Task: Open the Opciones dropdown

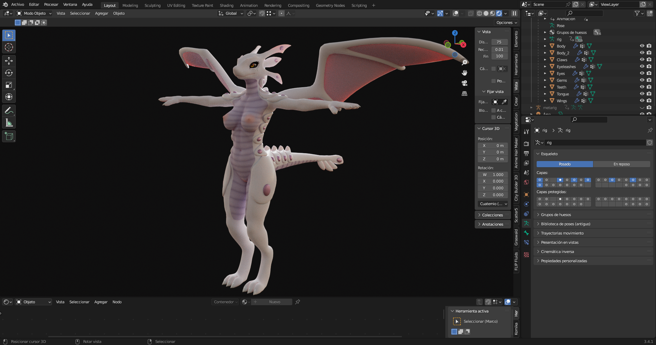Action: tap(507, 23)
